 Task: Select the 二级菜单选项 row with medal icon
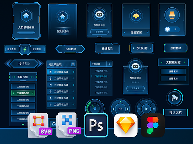[x=62, y=78]
